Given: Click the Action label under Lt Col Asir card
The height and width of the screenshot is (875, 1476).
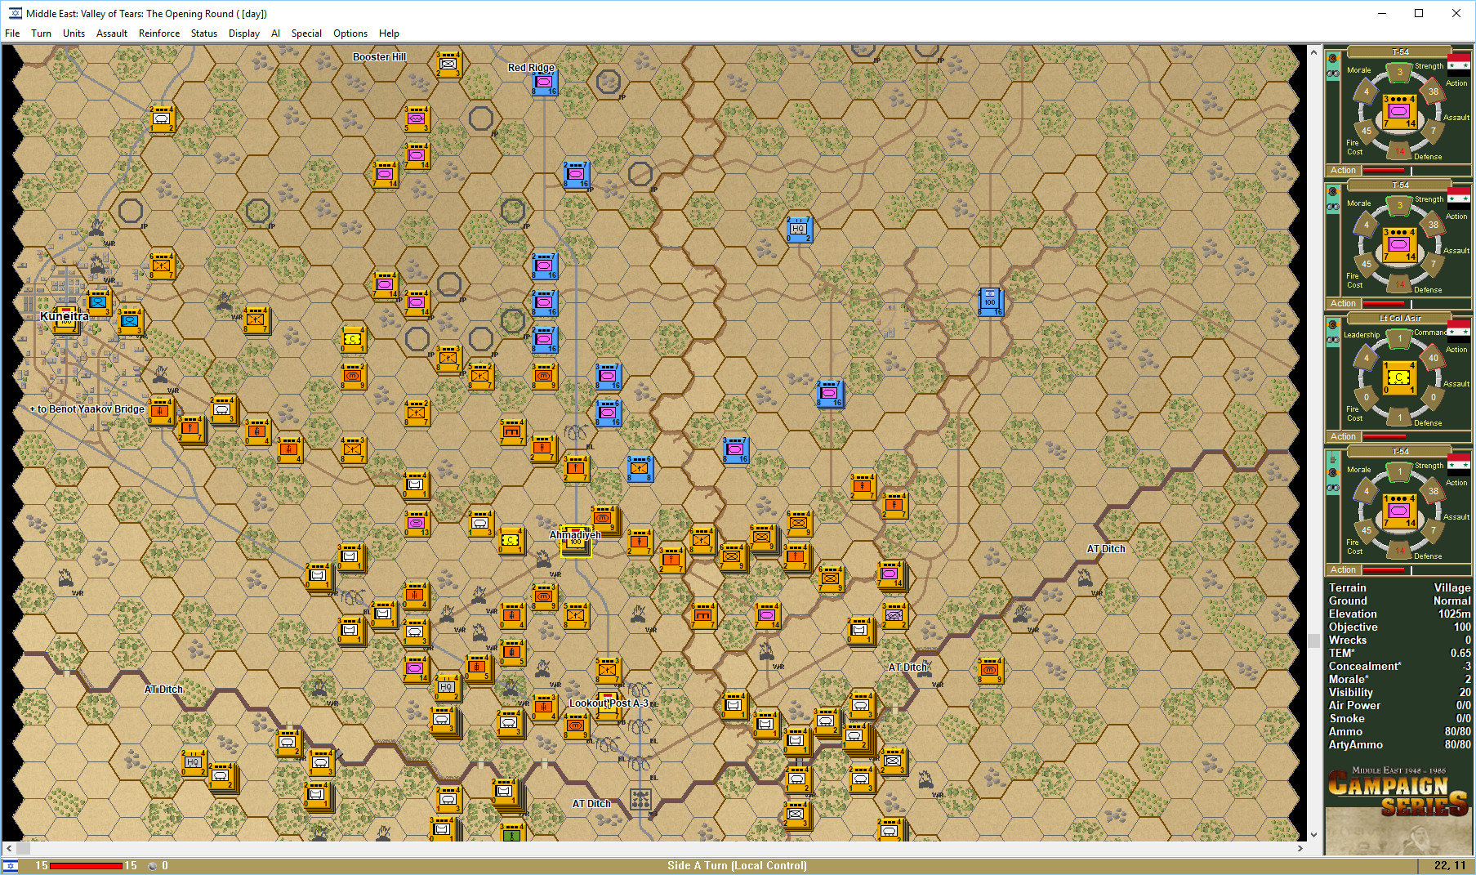Looking at the screenshot, I should (x=1343, y=437).
